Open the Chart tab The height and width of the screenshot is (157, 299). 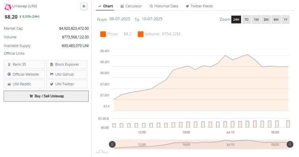tap(105, 6)
